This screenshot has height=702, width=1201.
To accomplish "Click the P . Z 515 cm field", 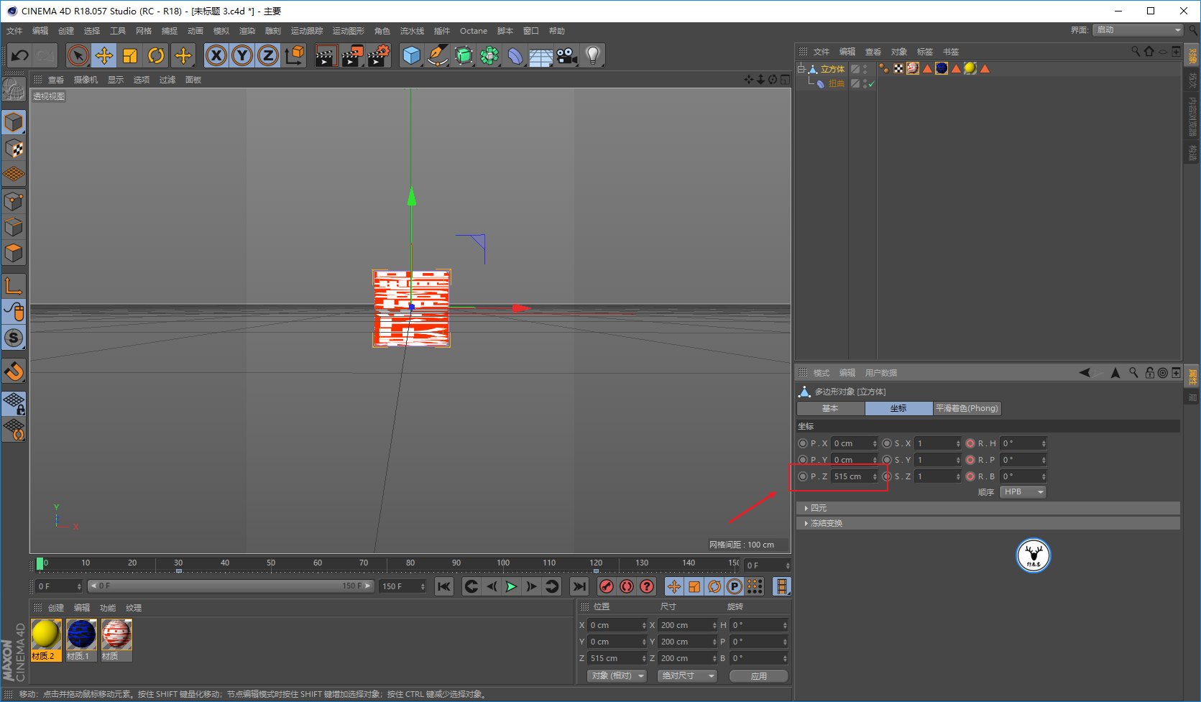I will 855,476.
